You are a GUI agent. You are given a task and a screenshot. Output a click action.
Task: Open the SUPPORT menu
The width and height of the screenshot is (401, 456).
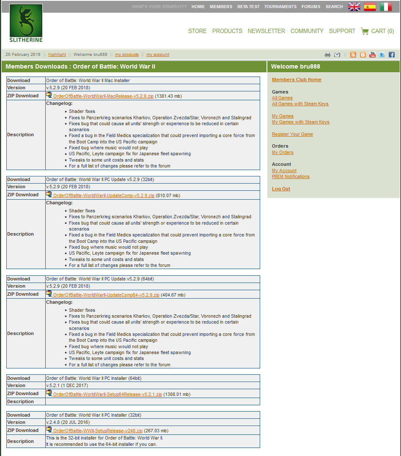coord(342,31)
